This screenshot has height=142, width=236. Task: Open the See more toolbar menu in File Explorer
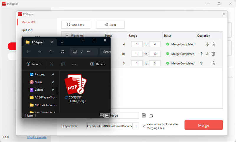pyautogui.click(x=74, y=64)
